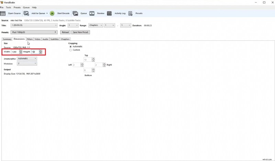The image size is (275, 161).
Task: Open the end chapter dropdown
Action: (x=125, y=25)
